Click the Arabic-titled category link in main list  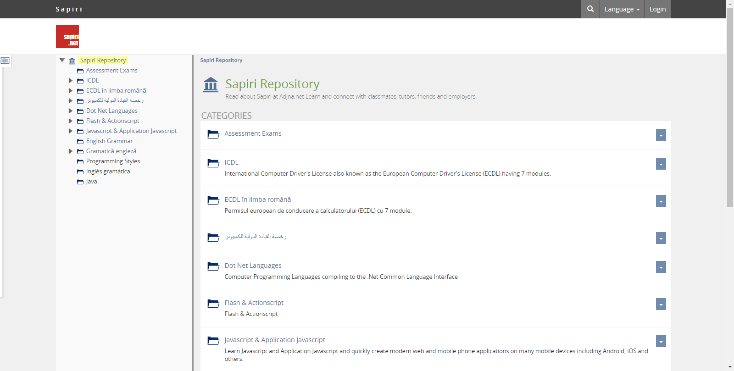pyautogui.click(x=256, y=237)
